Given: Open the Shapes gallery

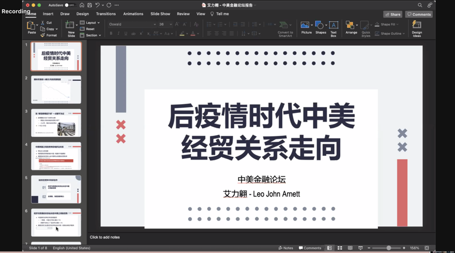Looking at the screenshot, I should tap(320, 26).
